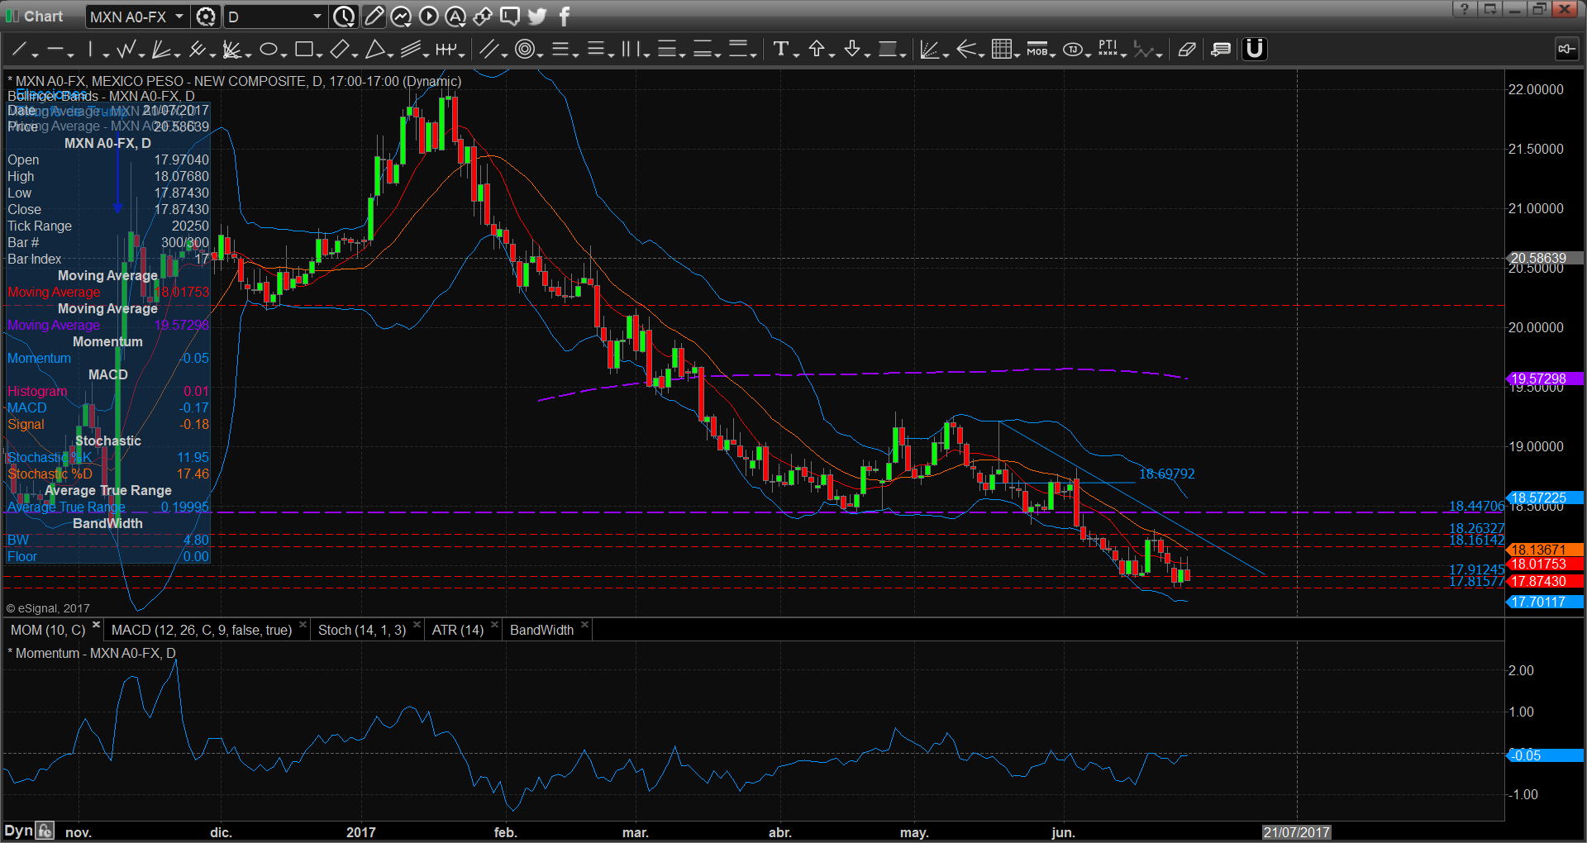
Task: Click the 17.87430 red price label
Action: [x=1545, y=582]
